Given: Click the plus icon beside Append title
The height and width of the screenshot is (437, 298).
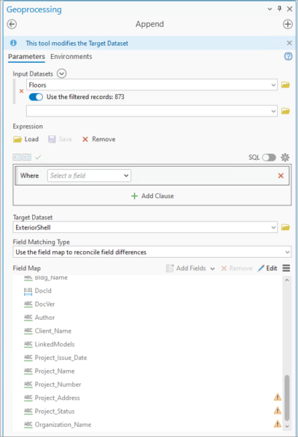Looking at the screenshot, I should coord(288,24).
